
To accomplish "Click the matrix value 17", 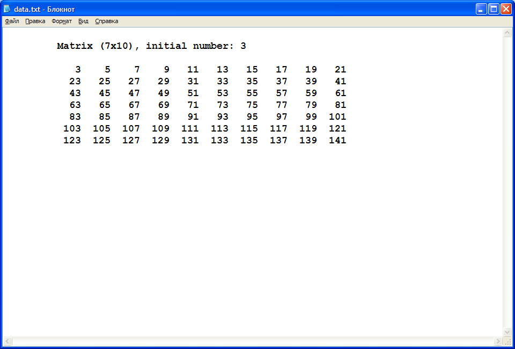I will tap(282, 70).
